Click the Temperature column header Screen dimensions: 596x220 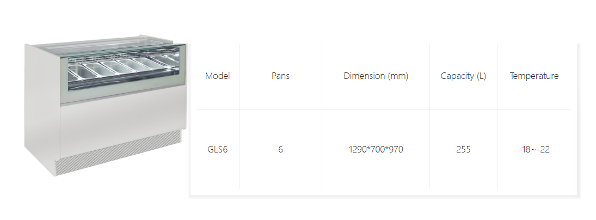tap(534, 76)
